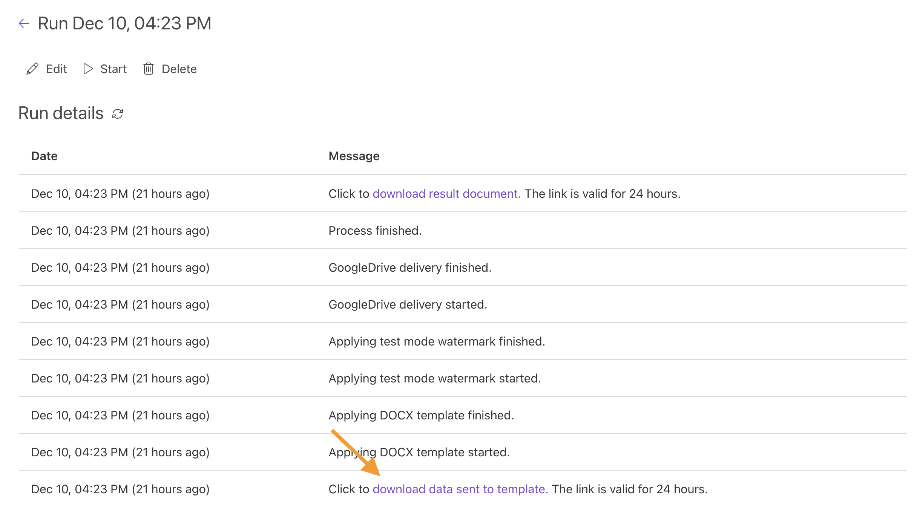Select the GoogleDrive delivery started message
This screenshot has width=920, height=517.
(408, 304)
